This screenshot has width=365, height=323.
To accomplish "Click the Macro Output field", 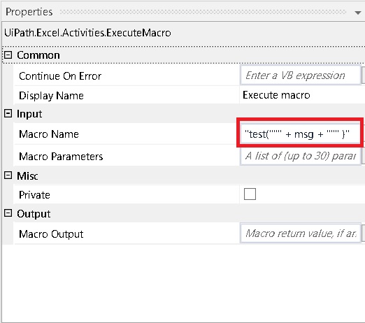I will [x=301, y=233].
